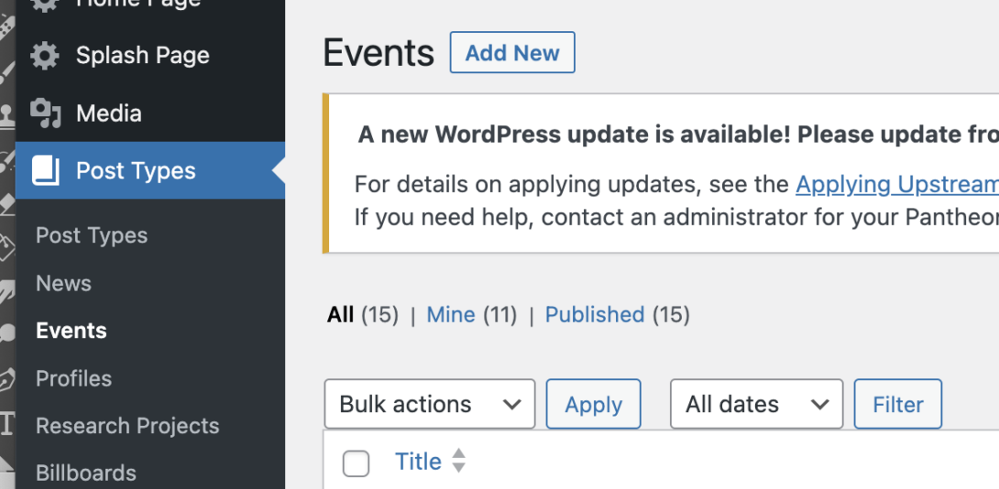Click the Media camera-and-music icon
Image resolution: width=999 pixels, height=489 pixels.
pyautogui.click(x=45, y=114)
